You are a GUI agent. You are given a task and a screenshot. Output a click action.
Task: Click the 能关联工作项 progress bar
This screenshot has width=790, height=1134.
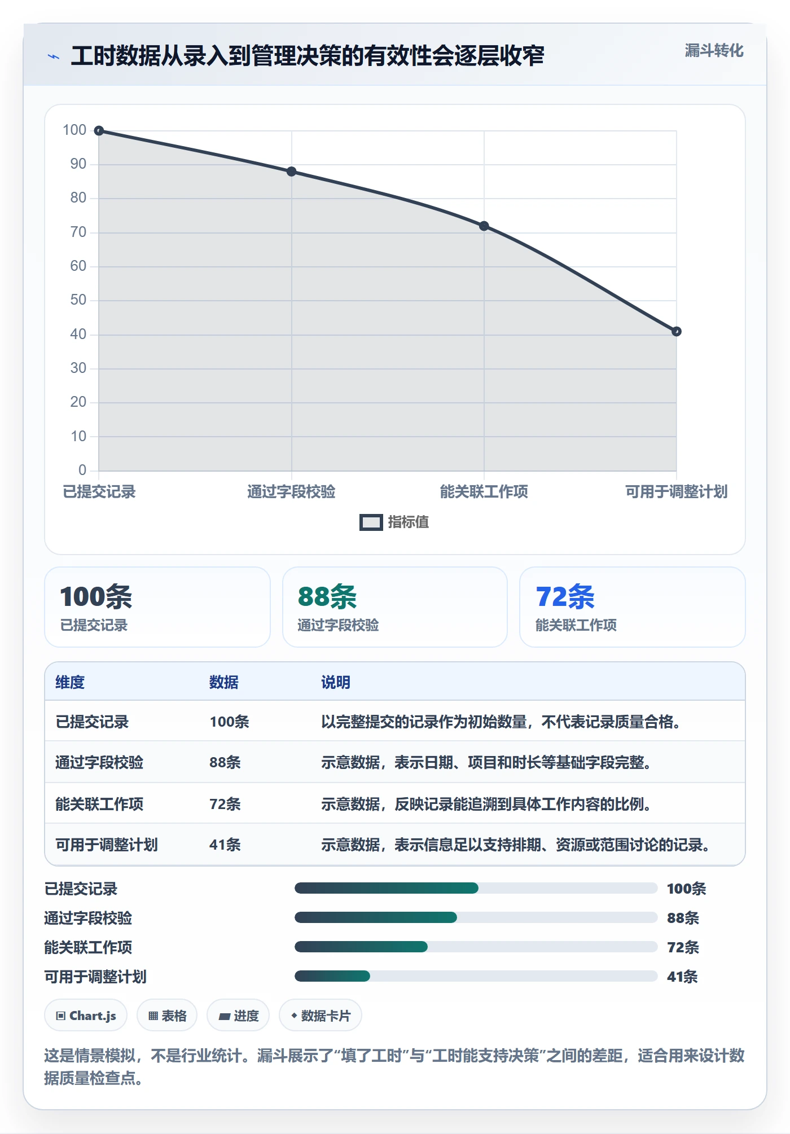click(x=476, y=947)
